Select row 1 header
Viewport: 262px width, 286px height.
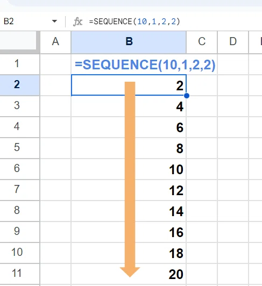[x=20, y=64]
